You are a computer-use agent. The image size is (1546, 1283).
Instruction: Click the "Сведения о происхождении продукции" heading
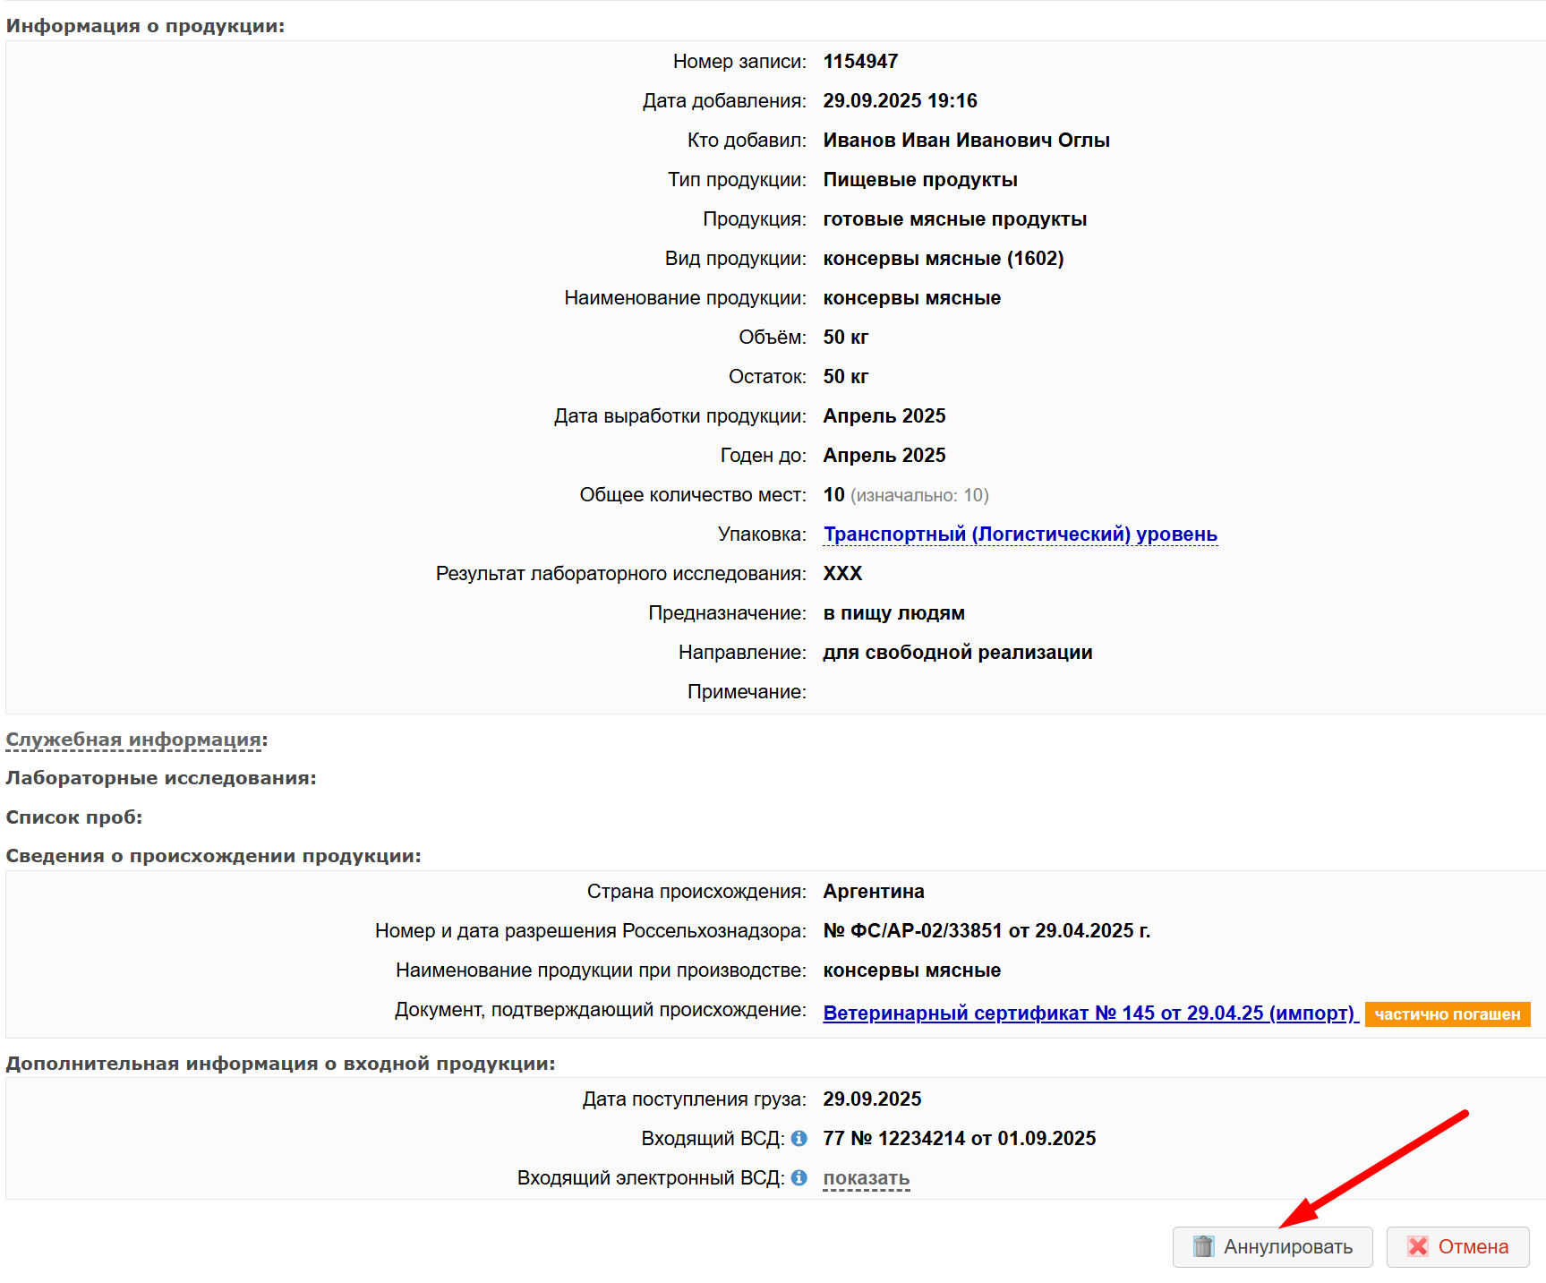213,856
